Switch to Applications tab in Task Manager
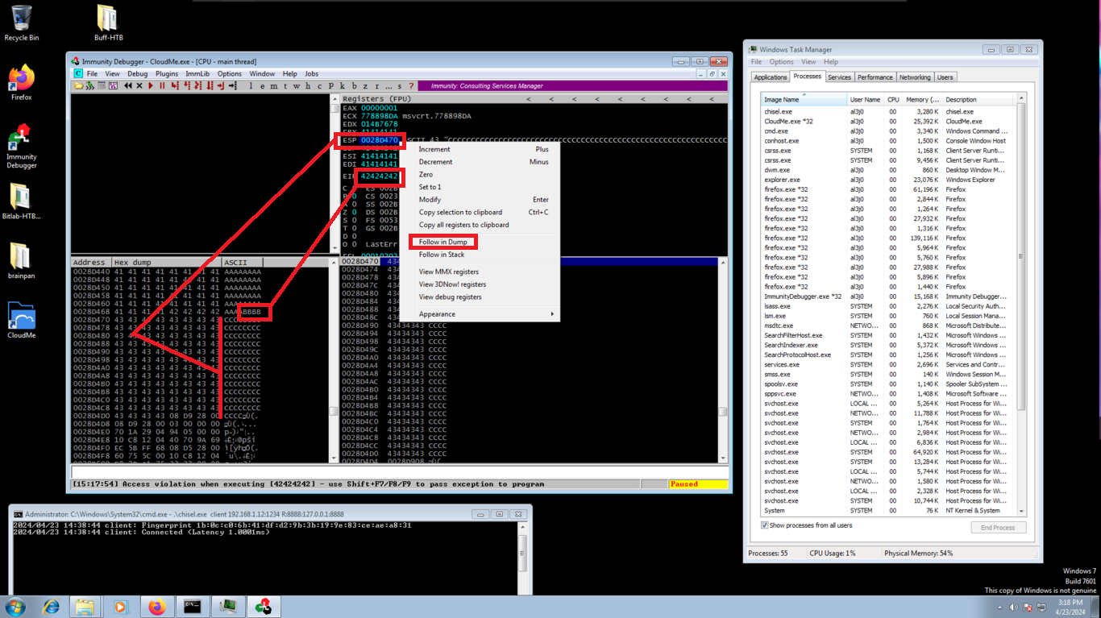Image resolution: width=1101 pixels, height=618 pixels. point(770,77)
